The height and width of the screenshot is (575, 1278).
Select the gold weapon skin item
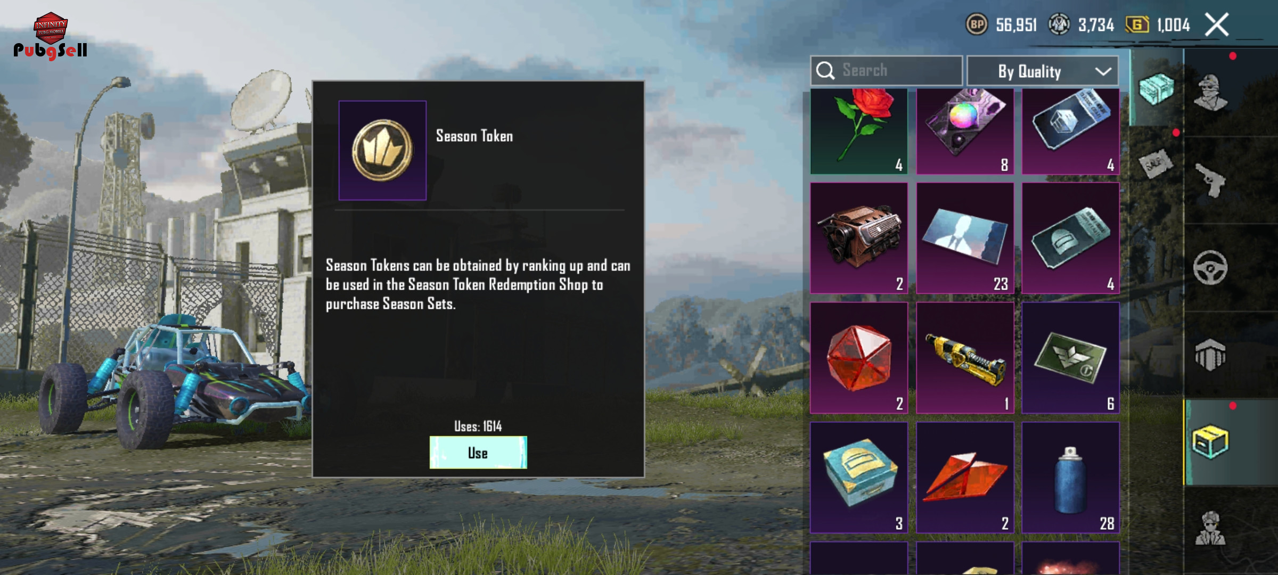(965, 358)
